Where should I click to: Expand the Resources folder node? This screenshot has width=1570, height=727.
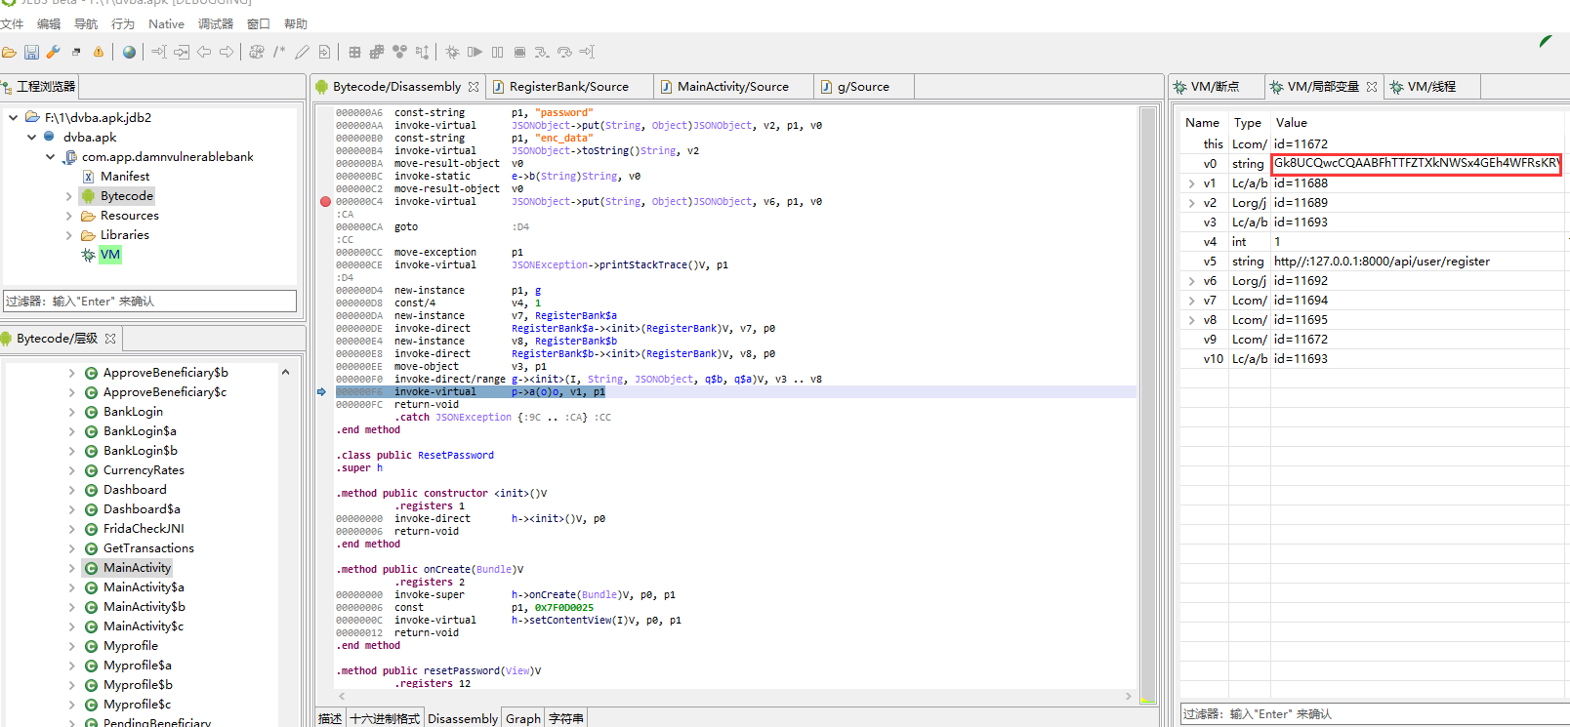click(x=69, y=216)
